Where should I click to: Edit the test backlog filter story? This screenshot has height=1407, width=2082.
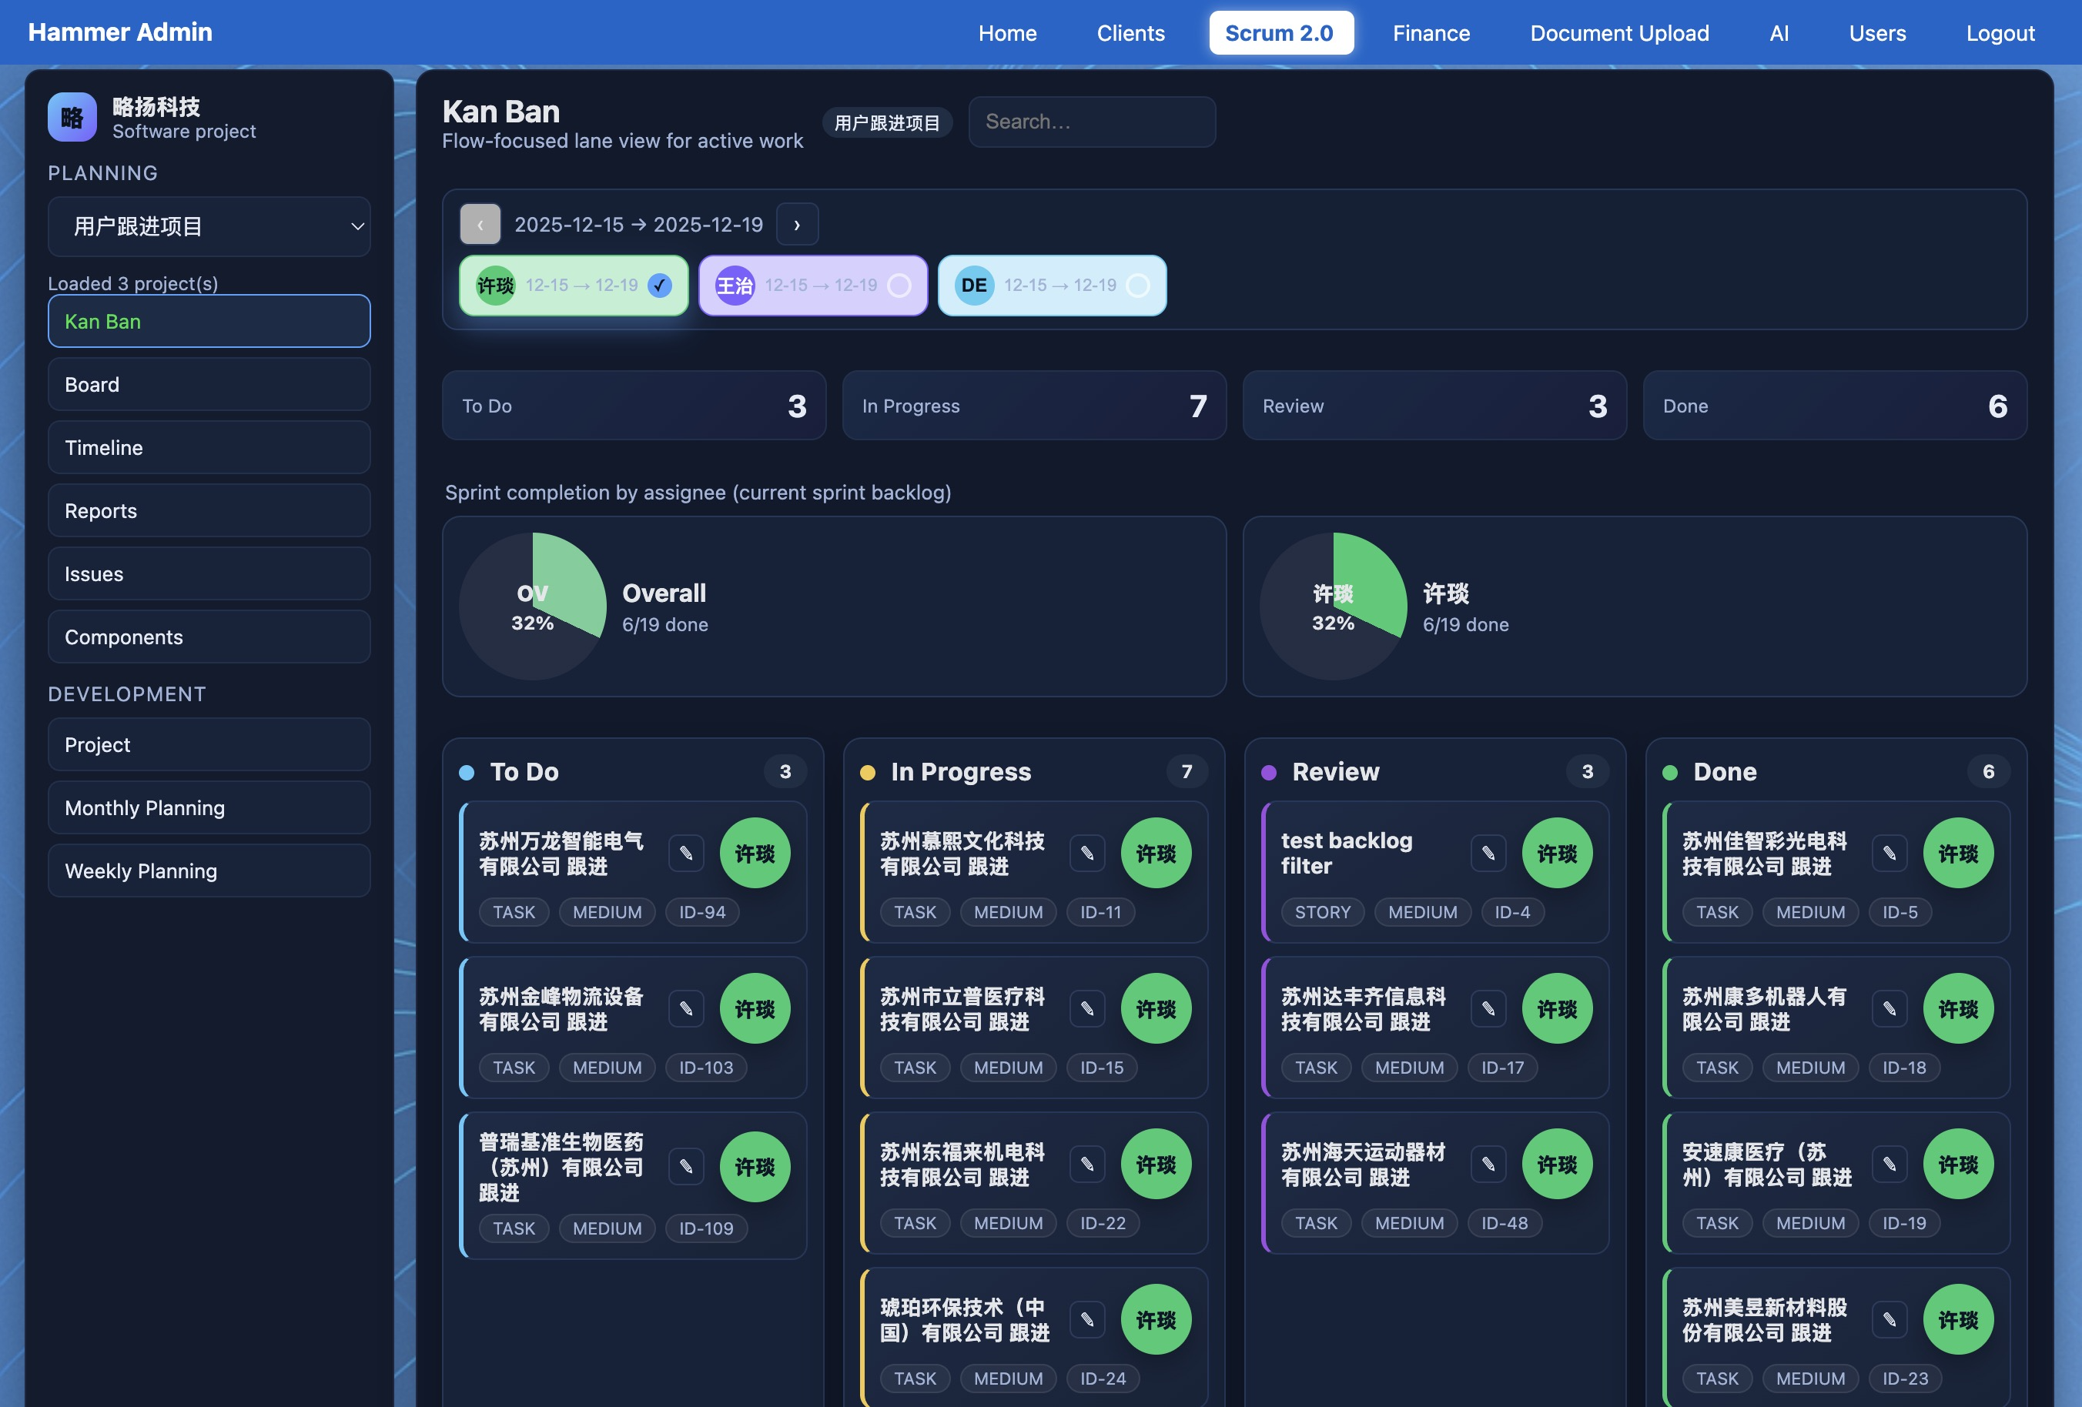coord(1489,853)
